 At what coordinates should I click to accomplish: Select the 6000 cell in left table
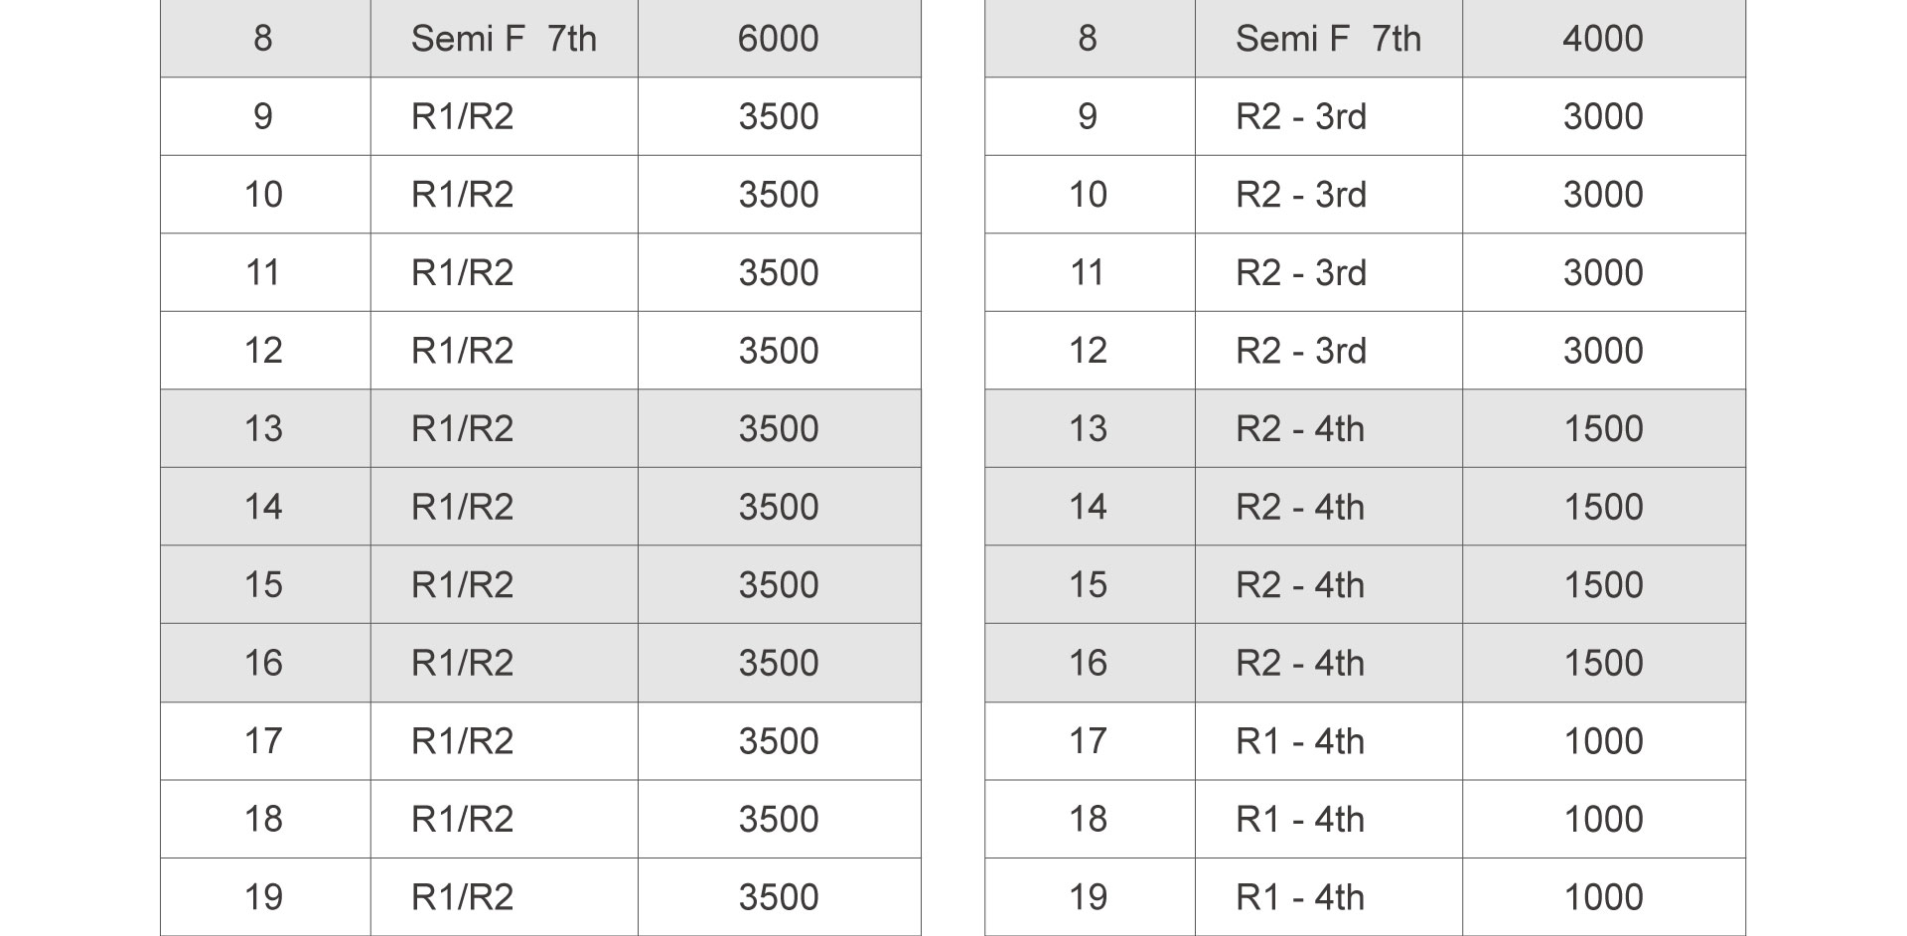pyautogui.click(x=779, y=39)
